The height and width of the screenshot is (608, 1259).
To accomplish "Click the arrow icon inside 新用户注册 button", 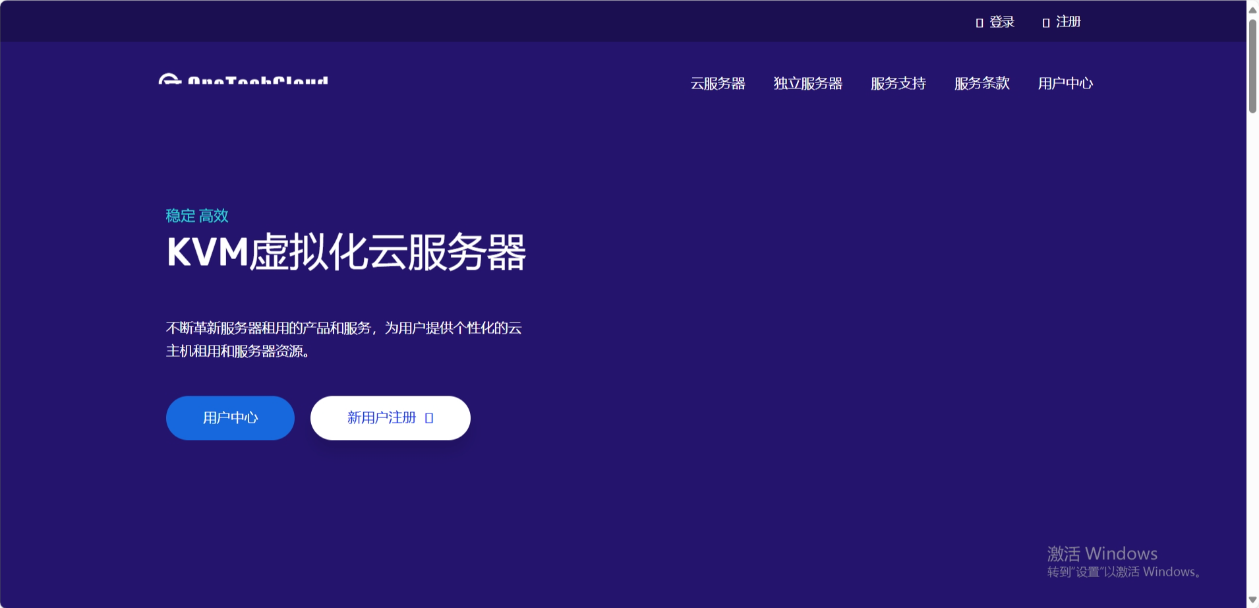I will coord(428,417).
